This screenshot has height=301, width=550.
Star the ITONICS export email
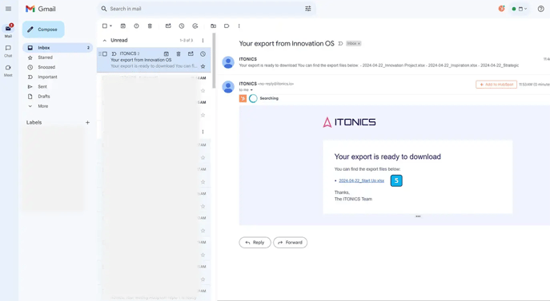(x=203, y=66)
